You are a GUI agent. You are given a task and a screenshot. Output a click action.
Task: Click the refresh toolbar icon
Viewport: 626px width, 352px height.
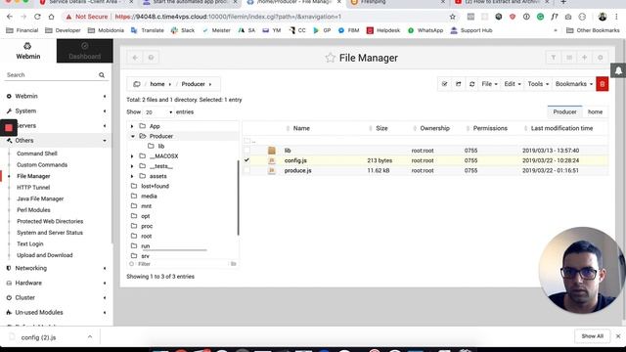point(471,84)
